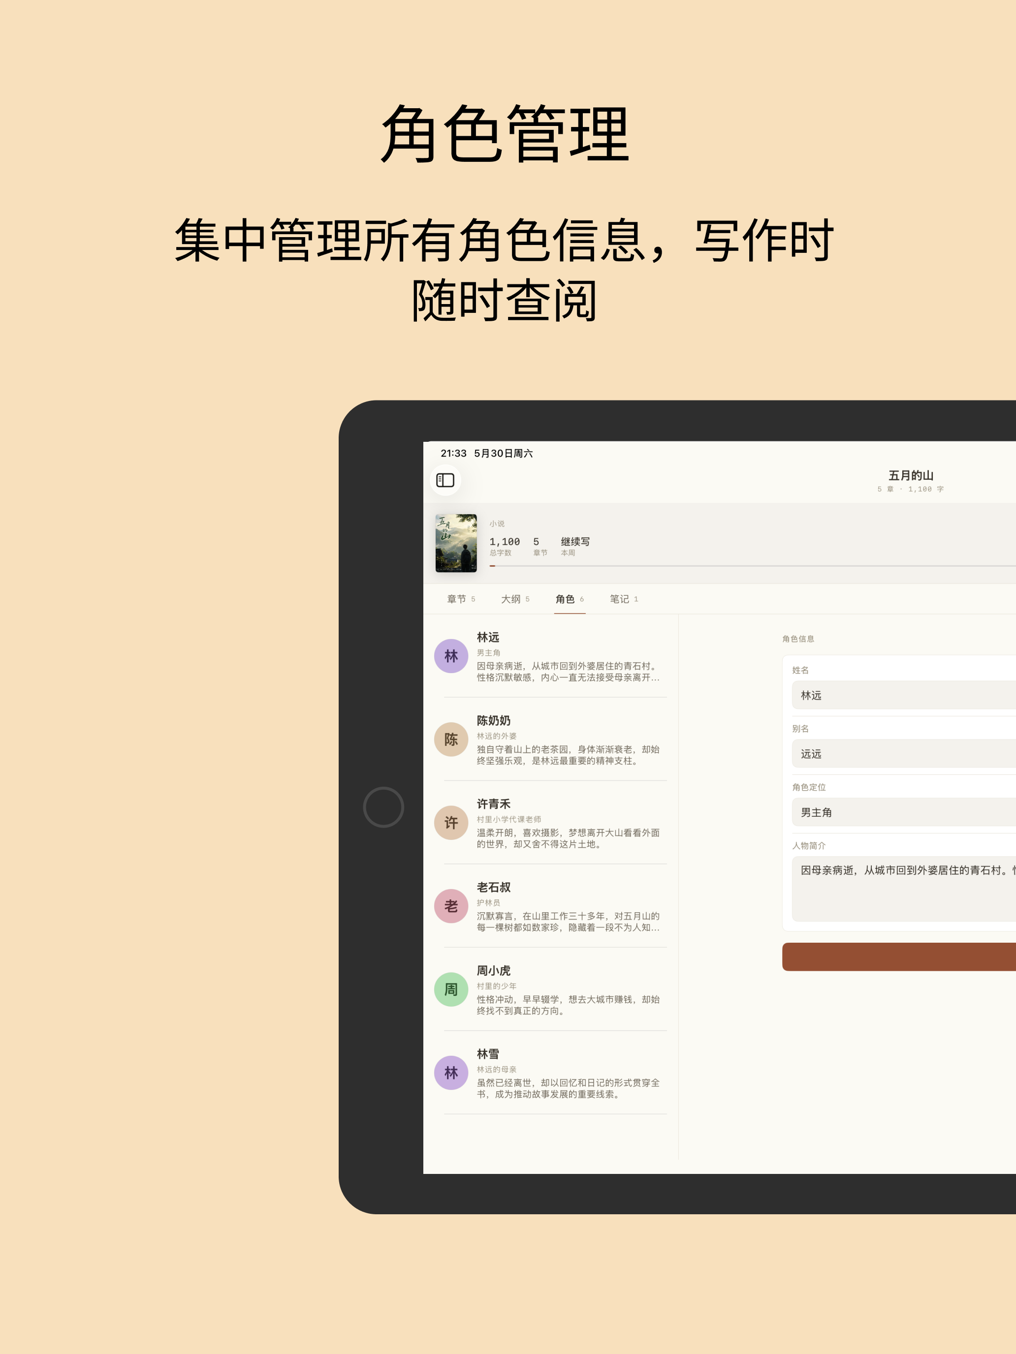Viewport: 1016px width, 1354px height.
Task: Toggle the sidebar panel icon
Action: (445, 481)
